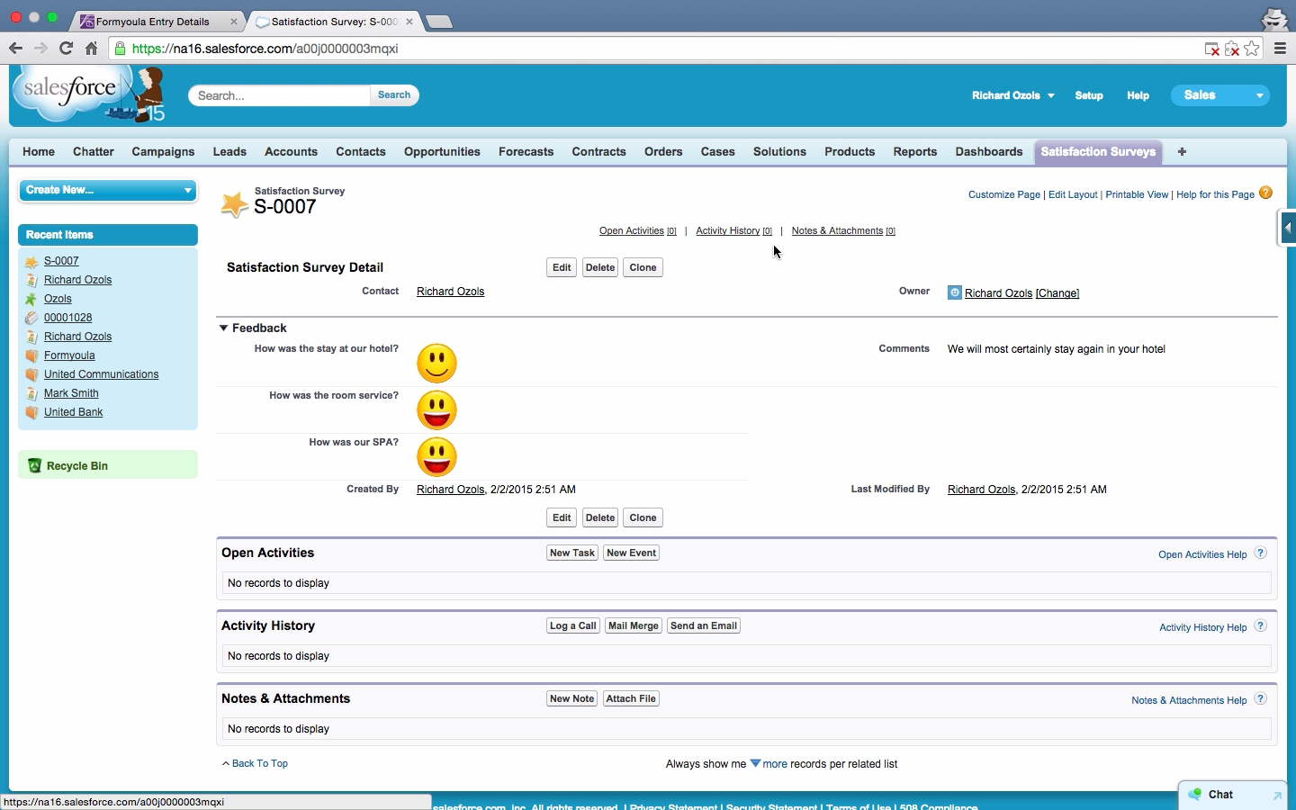Viewport: 1296px width, 810px height.
Task: Click the satisfaction survey star icon beside S-0007
Action: (234, 204)
